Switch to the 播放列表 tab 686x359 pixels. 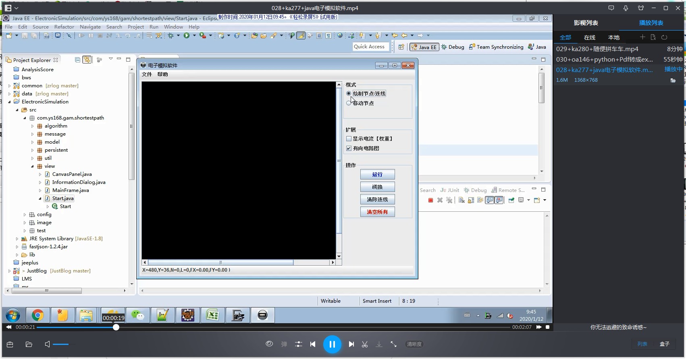pos(651,23)
